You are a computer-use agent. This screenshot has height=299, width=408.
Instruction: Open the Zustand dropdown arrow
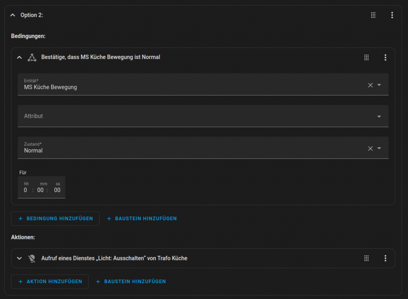(x=379, y=149)
